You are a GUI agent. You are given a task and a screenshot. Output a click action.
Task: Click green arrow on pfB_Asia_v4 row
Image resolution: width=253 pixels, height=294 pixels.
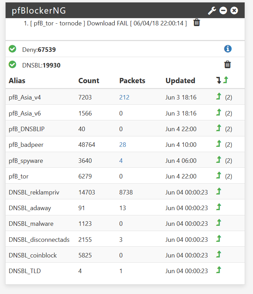[x=219, y=96]
